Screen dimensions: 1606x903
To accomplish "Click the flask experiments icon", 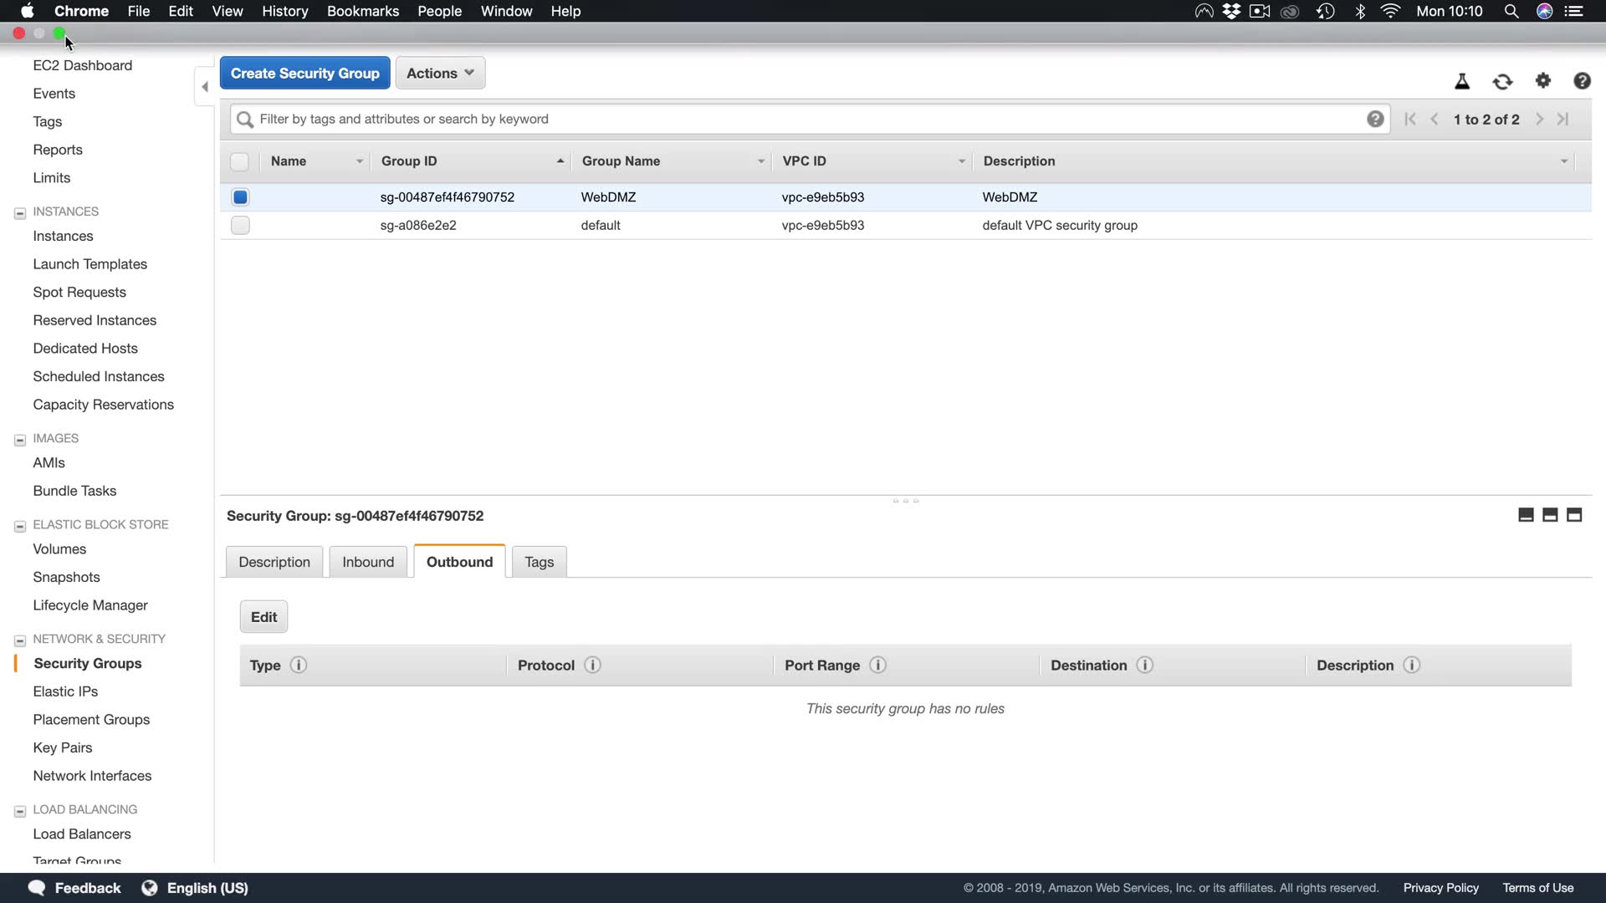I will [x=1462, y=81].
